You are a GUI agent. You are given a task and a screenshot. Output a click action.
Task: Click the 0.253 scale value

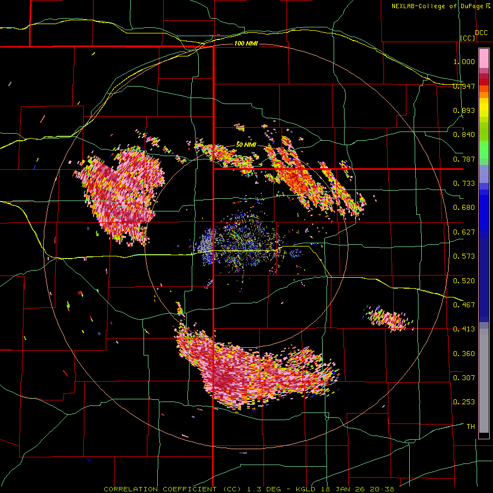[x=464, y=402]
